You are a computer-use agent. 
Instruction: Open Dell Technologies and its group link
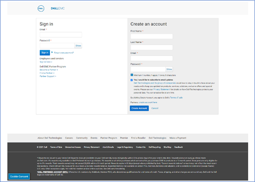click(155, 83)
